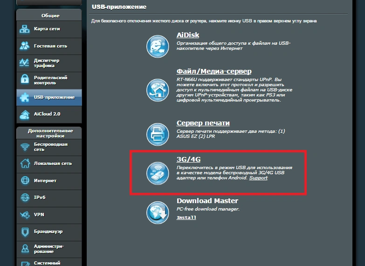Open the Сервер печати link

203,123
